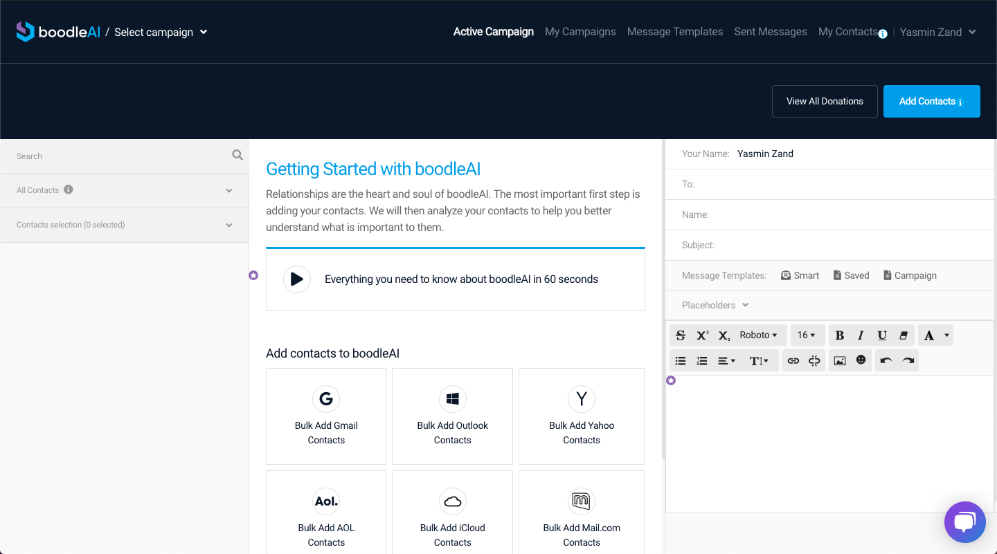The image size is (997, 554).
Task: Choose Bulk Add Yahoo Contacts
Action: click(x=582, y=416)
